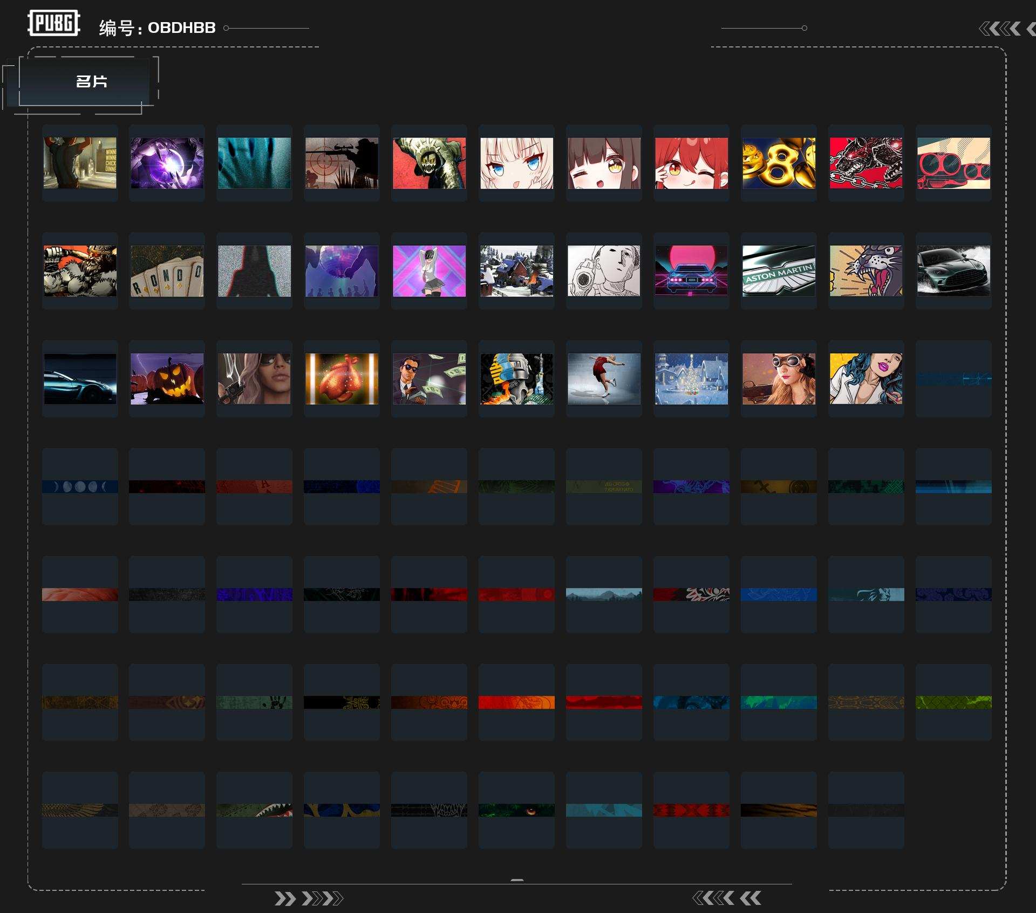This screenshot has height=913, width=1036.
Task: Click the top-right left-pointing chevron arrows
Action: [1000, 29]
